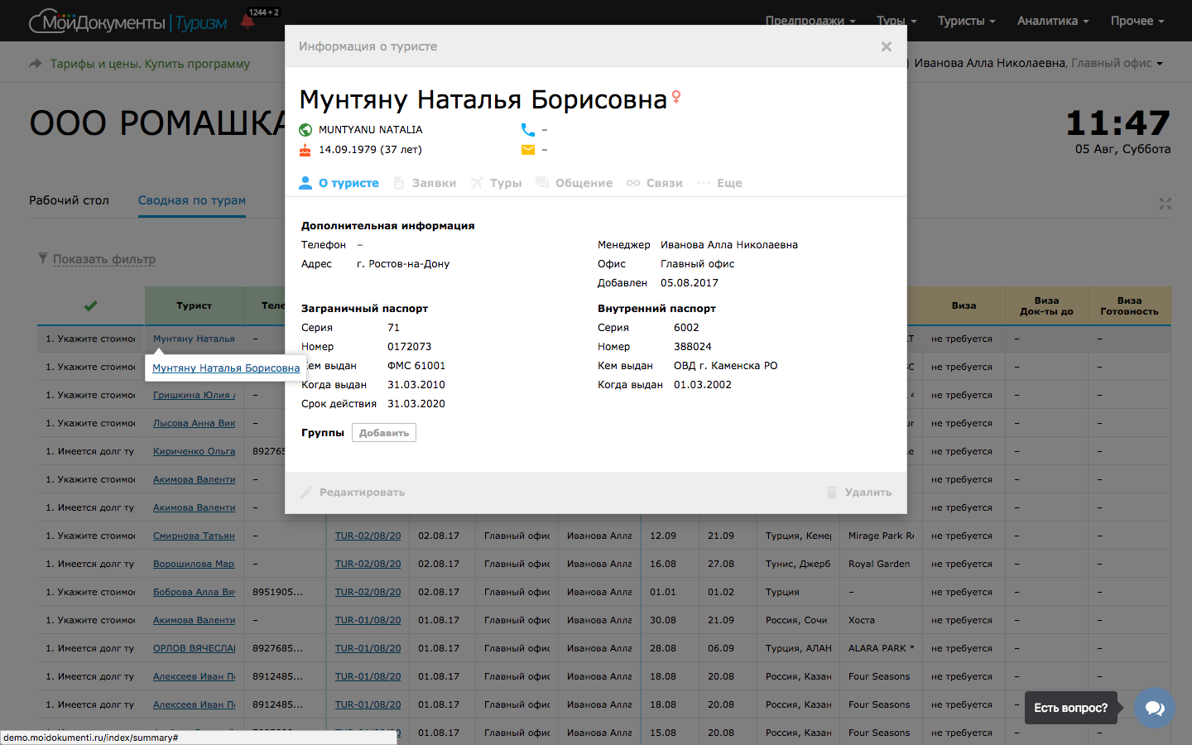Image resolution: width=1192 pixels, height=745 pixels.
Task: Click the yellow email envelope icon
Action: (x=527, y=150)
